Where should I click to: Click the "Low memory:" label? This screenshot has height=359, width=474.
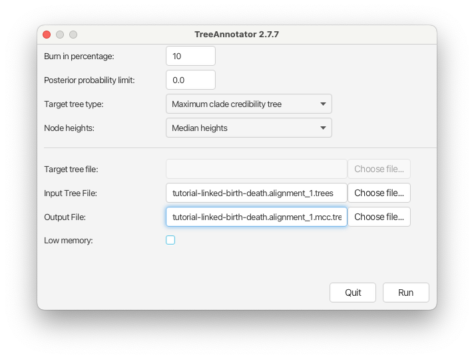69,241
